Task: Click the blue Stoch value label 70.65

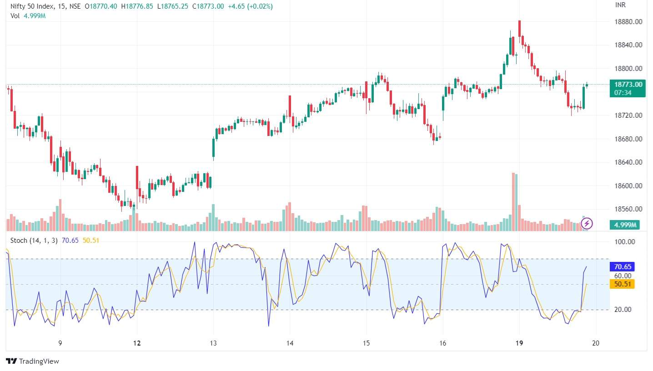Action: coord(623,267)
